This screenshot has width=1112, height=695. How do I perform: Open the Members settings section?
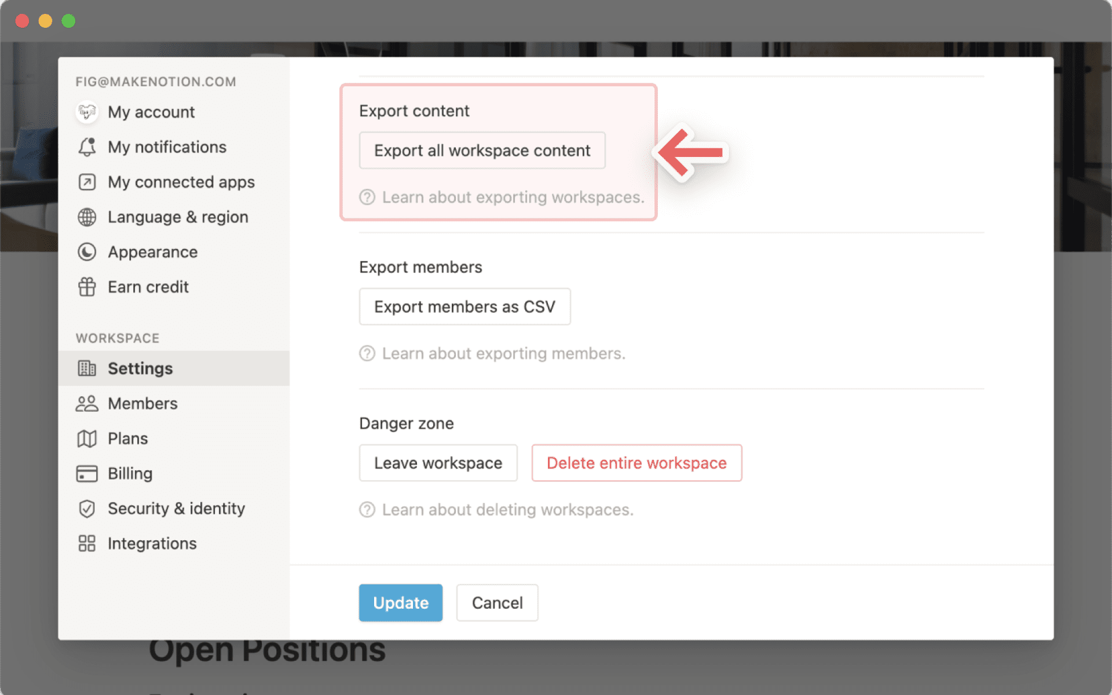(142, 404)
